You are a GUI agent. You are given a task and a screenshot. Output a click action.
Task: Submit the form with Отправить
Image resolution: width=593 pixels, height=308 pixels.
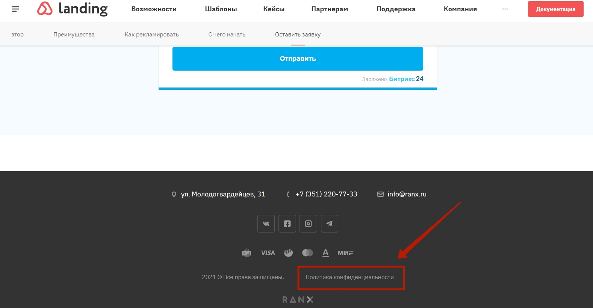(x=298, y=59)
